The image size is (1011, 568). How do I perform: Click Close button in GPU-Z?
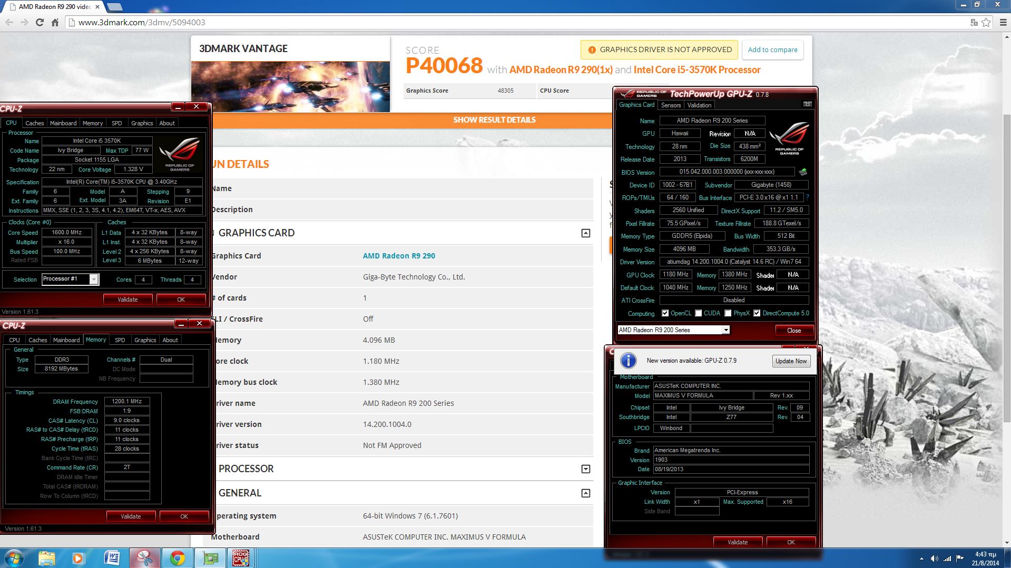[x=794, y=331]
